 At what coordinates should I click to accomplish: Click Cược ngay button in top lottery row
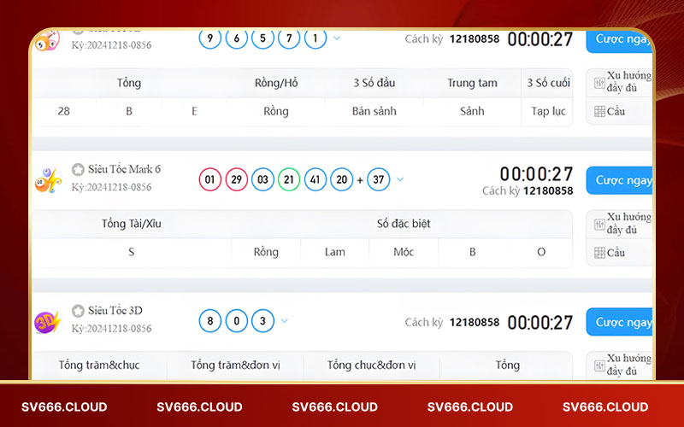pyautogui.click(x=619, y=41)
